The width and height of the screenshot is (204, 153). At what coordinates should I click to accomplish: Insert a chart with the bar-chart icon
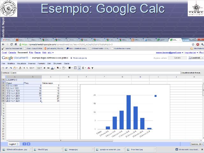coord(89,68)
